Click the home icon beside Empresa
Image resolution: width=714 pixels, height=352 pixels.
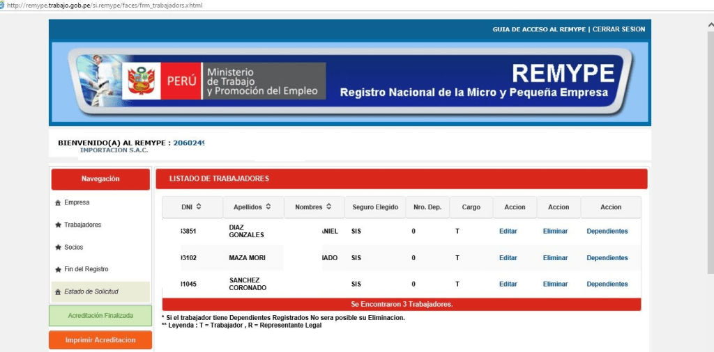click(x=57, y=203)
